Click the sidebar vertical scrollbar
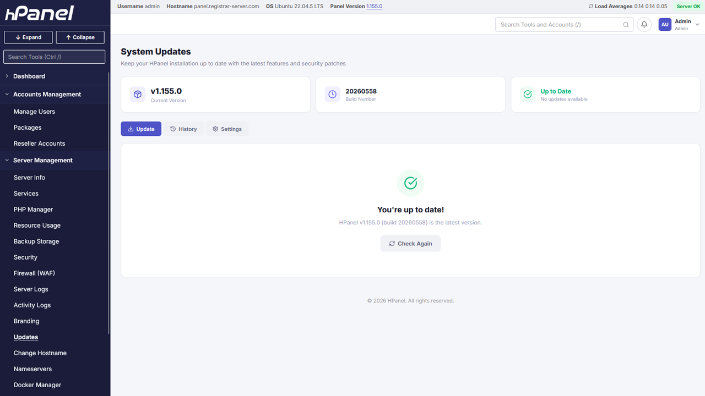Image resolution: width=705 pixels, height=396 pixels. (109, 204)
